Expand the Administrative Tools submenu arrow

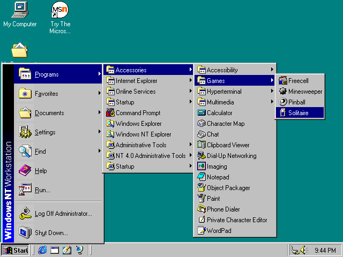coord(191,145)
